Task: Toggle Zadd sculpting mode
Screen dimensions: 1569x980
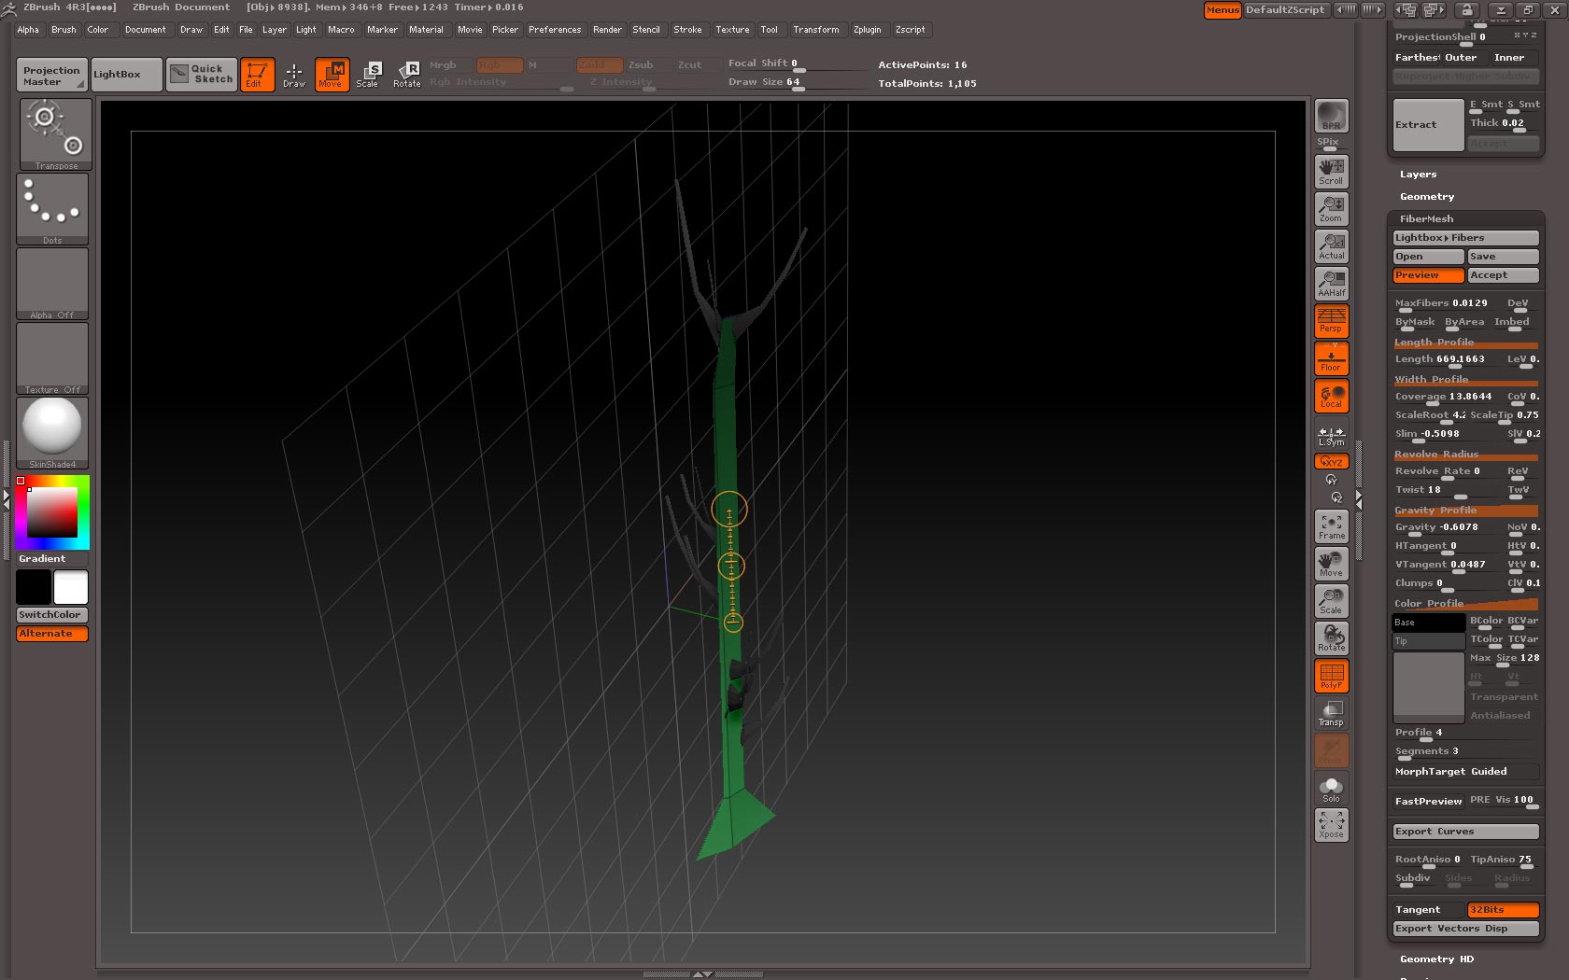Action: pyautogui.click(x=599, y=64)
